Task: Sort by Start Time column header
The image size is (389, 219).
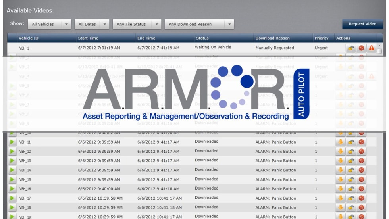Action: pyautogui.click(x=88, y=38)
